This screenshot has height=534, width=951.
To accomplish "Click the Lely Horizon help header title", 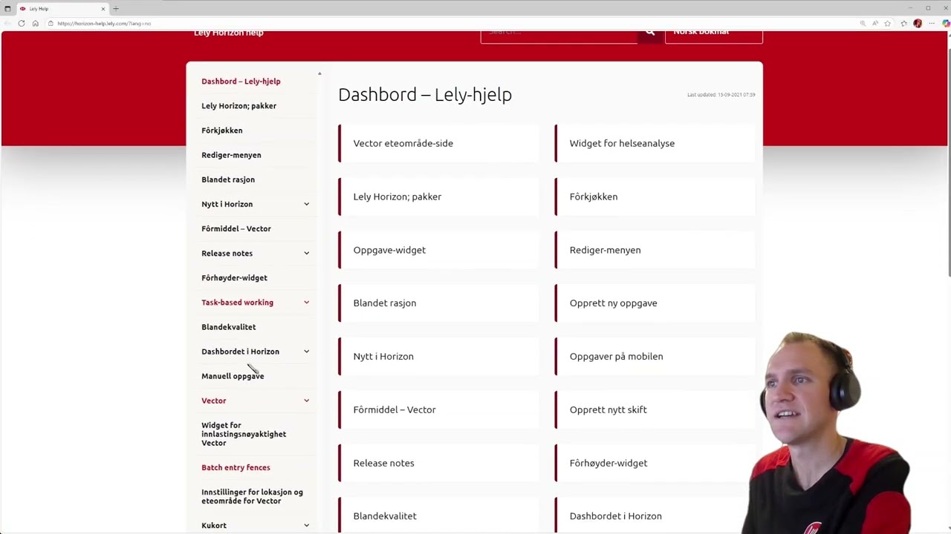I will pyautogui.click(x=228, y=33).
